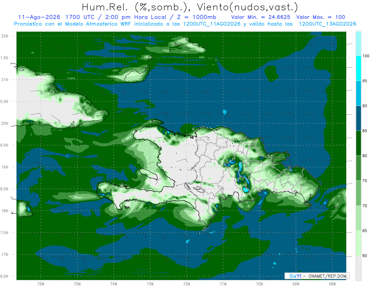The image size is (373, 288).
Task: Click the medium green 70-75 colorbar swatch
Action: tap(358, 193)
